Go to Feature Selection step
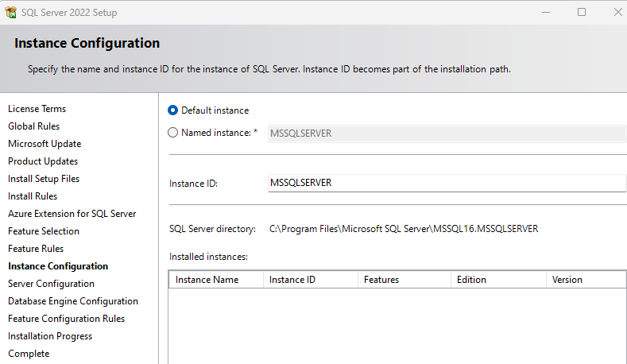Screen dimensions: 627x364 (44, 231)
